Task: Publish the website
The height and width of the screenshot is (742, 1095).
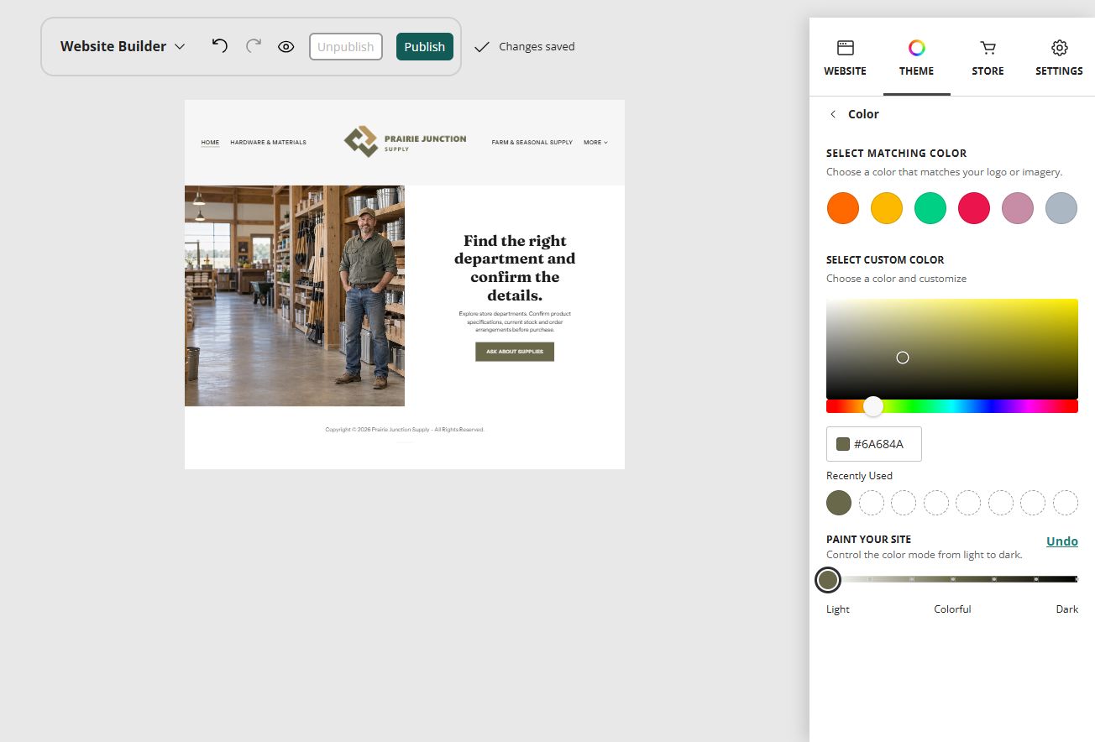Action: pos(425,47)
